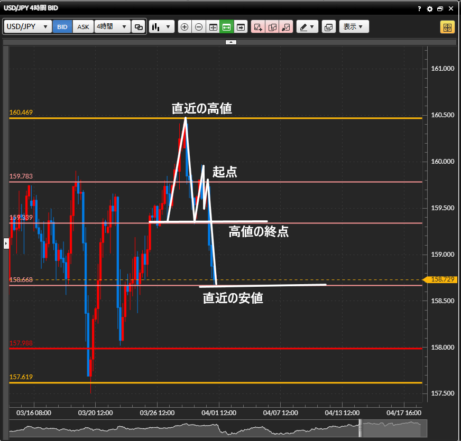Image resolution: width=461 pixels, height=441 pixels.
Task: Click the bottom overview range slider handle
Action: (x=361, y=428)
